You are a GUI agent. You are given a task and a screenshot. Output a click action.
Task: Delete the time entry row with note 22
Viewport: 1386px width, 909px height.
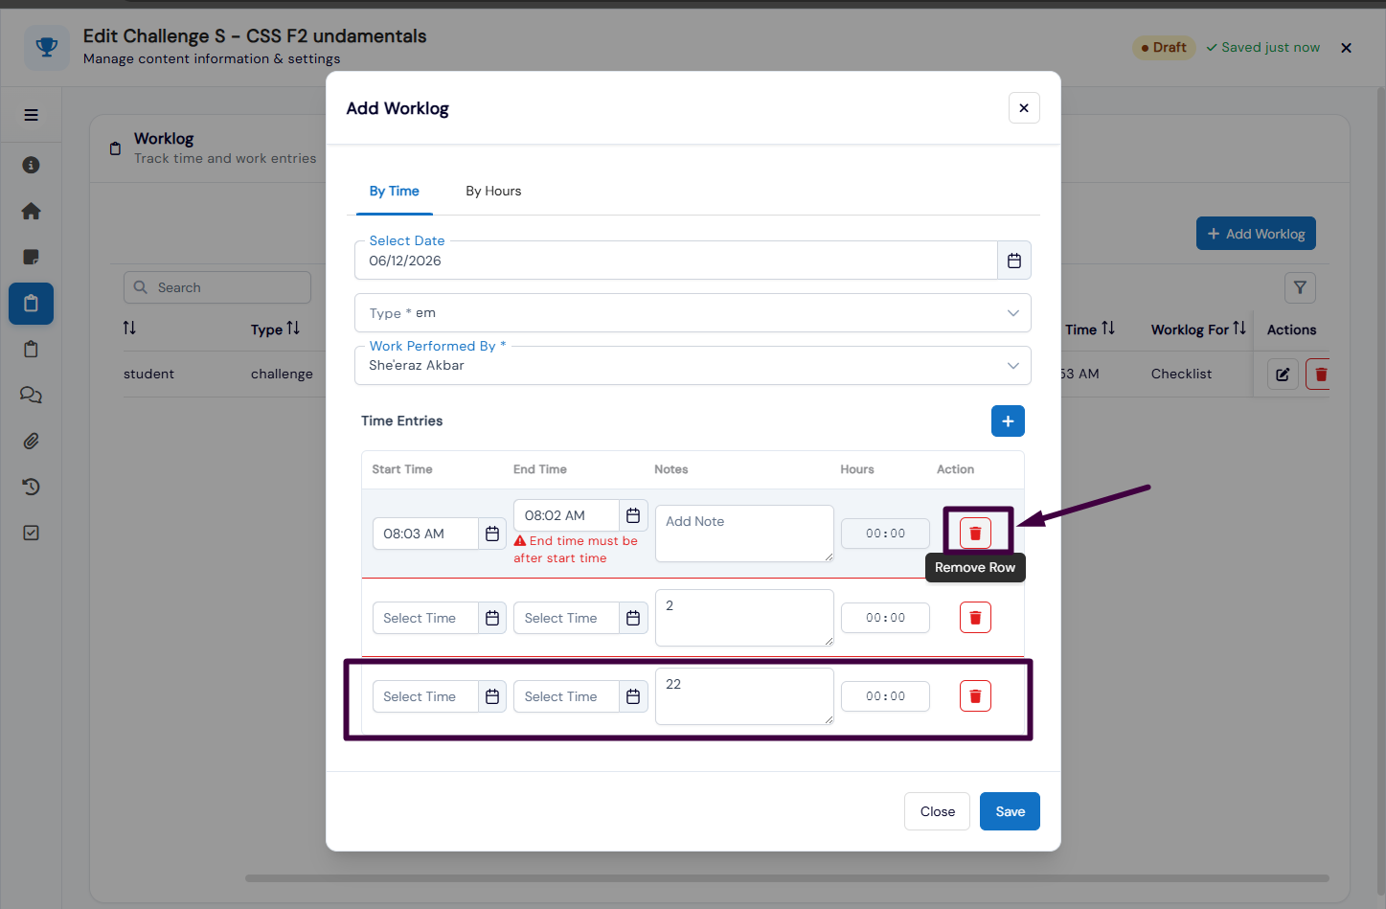point(975,696)
